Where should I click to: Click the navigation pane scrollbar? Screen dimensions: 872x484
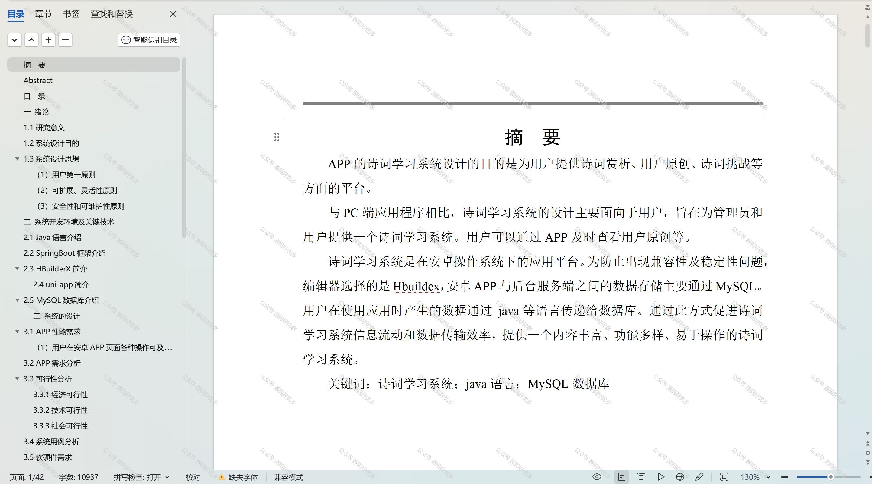click(184, 148)
